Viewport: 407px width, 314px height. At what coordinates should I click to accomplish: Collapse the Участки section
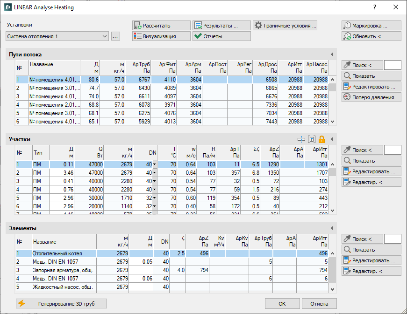pos(332,139)
